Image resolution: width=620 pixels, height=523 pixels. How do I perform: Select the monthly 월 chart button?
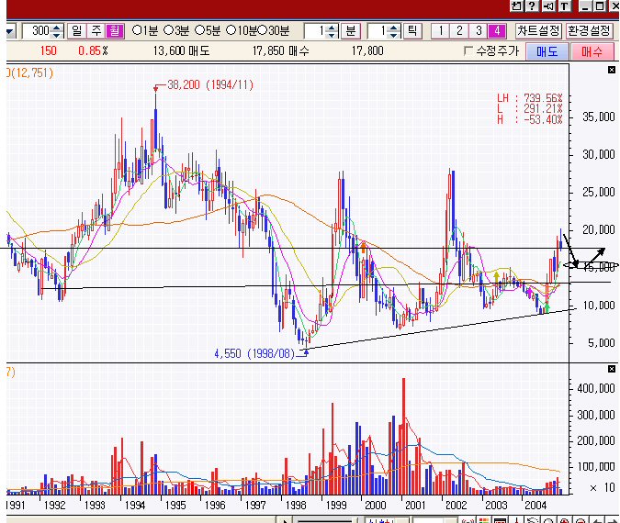pyautogui.click(x=115, y=31)
